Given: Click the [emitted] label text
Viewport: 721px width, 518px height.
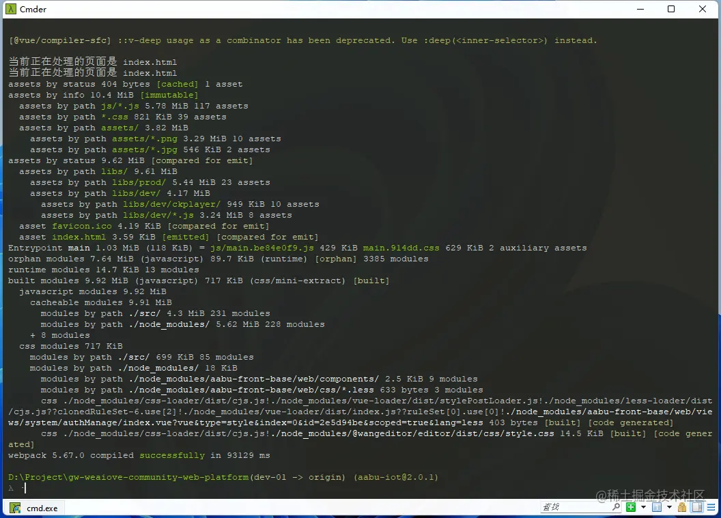Looking at the screenshot, I should tap(185, 237).
